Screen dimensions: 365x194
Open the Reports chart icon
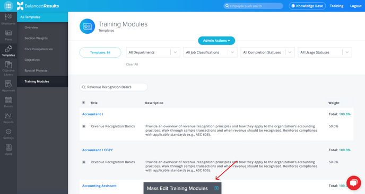coord(8,118)
